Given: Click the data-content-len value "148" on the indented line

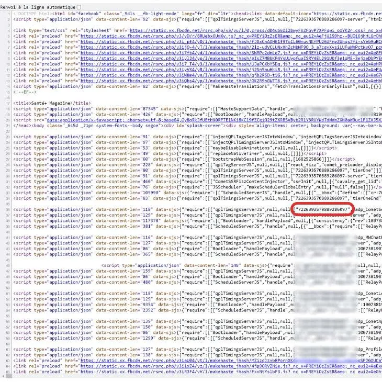Looking at the screenshot, I should 234,265.
